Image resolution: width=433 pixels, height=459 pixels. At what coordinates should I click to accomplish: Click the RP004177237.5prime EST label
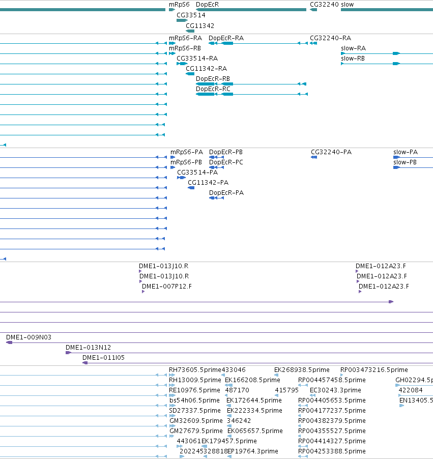click(332, 411)
